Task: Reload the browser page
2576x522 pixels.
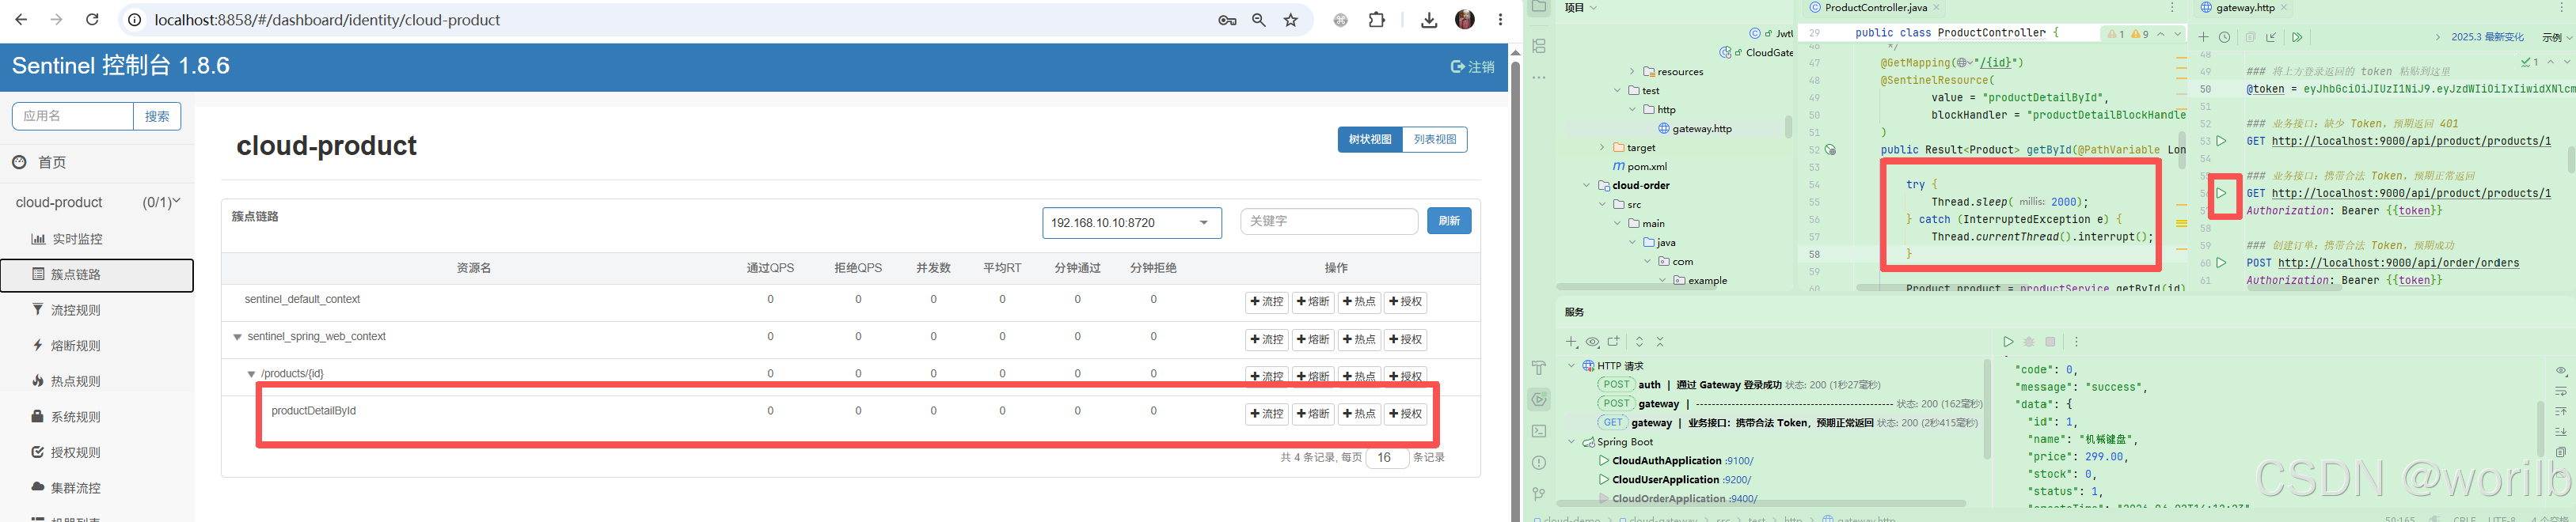Action: coord(92,20)
